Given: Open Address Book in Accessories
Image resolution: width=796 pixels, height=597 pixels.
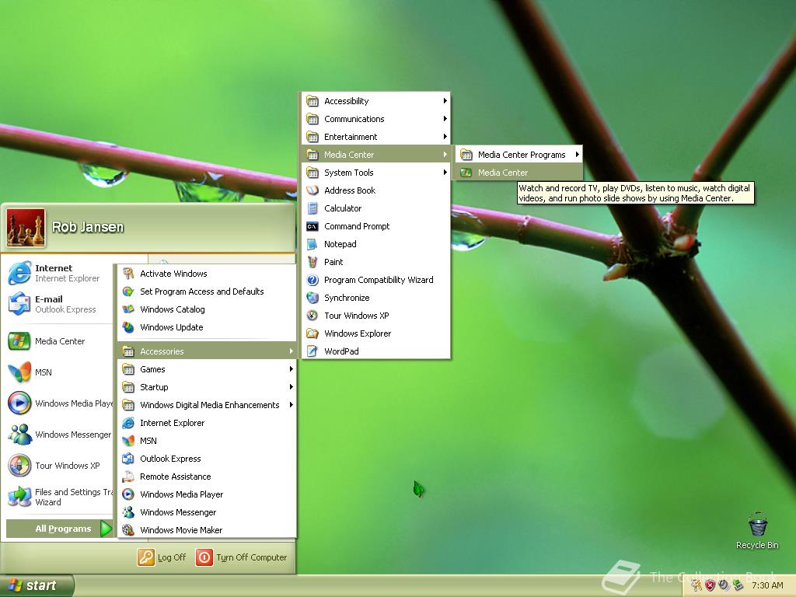Looking at the screenshot, I should point(375,190).
